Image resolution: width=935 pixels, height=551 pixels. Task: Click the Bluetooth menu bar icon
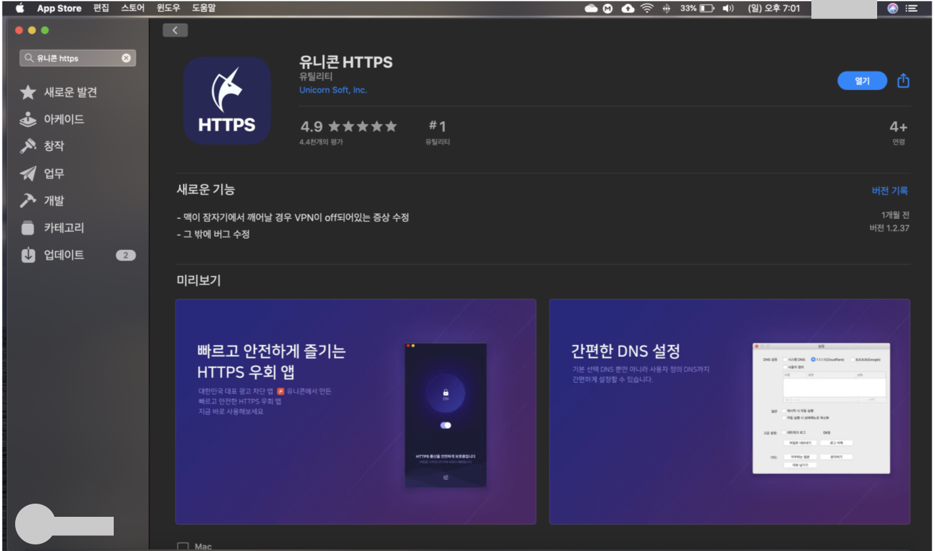click(x=667, y=9)
